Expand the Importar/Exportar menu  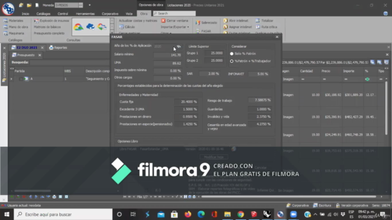point(175,27)
